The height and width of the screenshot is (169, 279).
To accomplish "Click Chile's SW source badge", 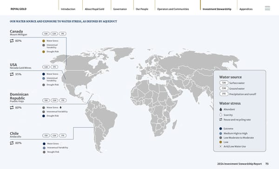I will click(46, 136).
